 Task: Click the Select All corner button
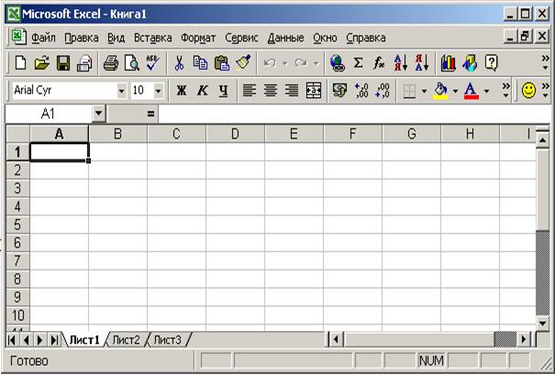point(18,134)
